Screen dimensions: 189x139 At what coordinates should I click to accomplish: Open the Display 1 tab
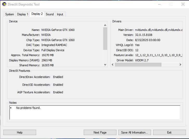coord(23,14)
